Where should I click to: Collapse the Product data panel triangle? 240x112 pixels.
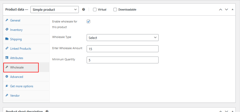click(x=232, y=10)
